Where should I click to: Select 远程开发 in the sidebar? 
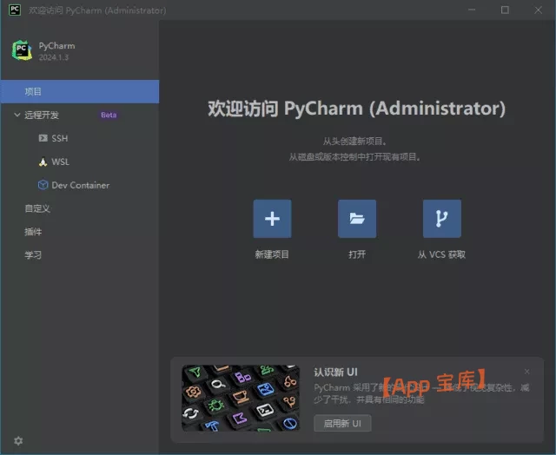point(42,115)
